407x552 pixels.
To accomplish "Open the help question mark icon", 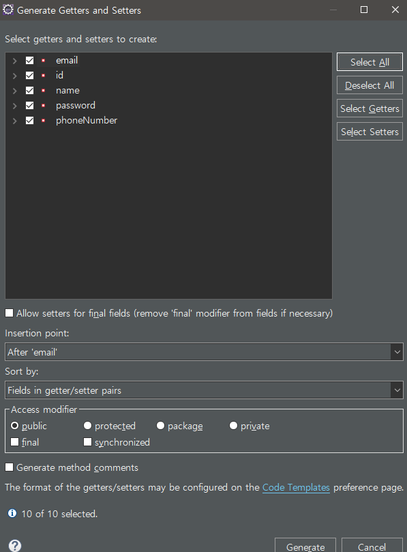I will pos(15,546).
